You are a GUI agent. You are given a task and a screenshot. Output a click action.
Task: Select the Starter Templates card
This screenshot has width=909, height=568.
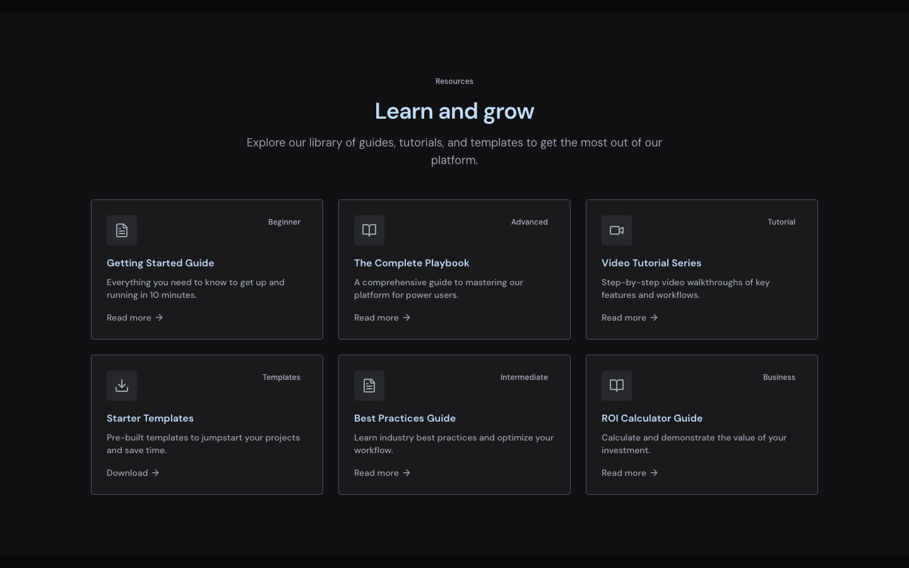(207, 424)
